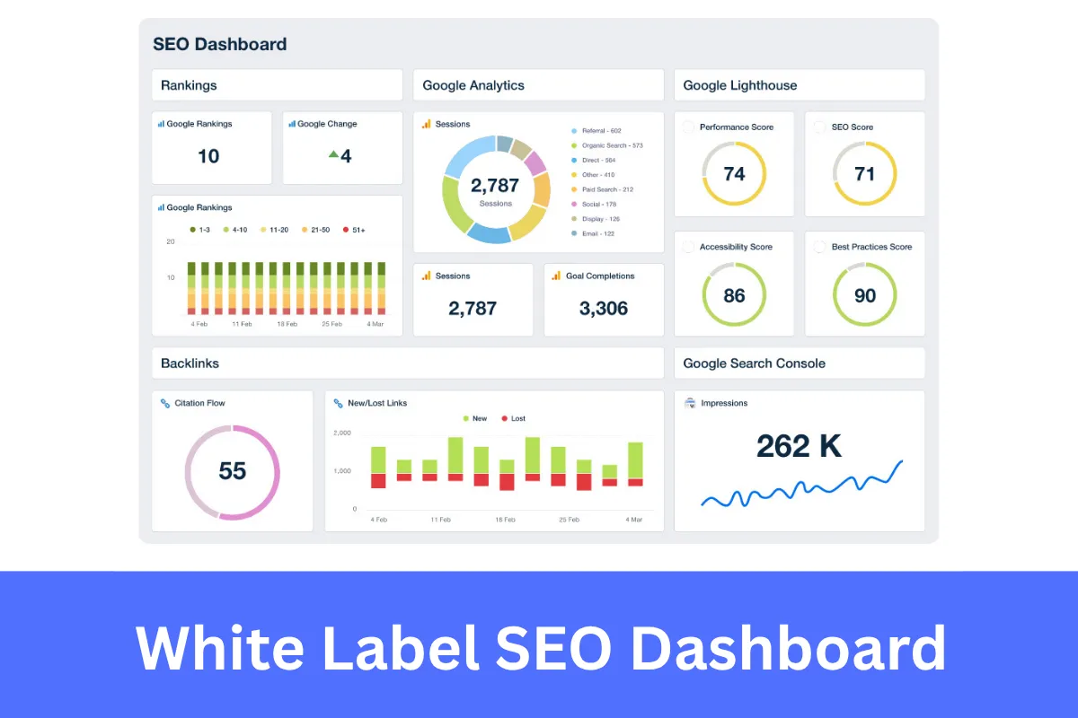Click the circle icon beside Best Practices Score
This screenshot has height=718, width=1078.
820,246
